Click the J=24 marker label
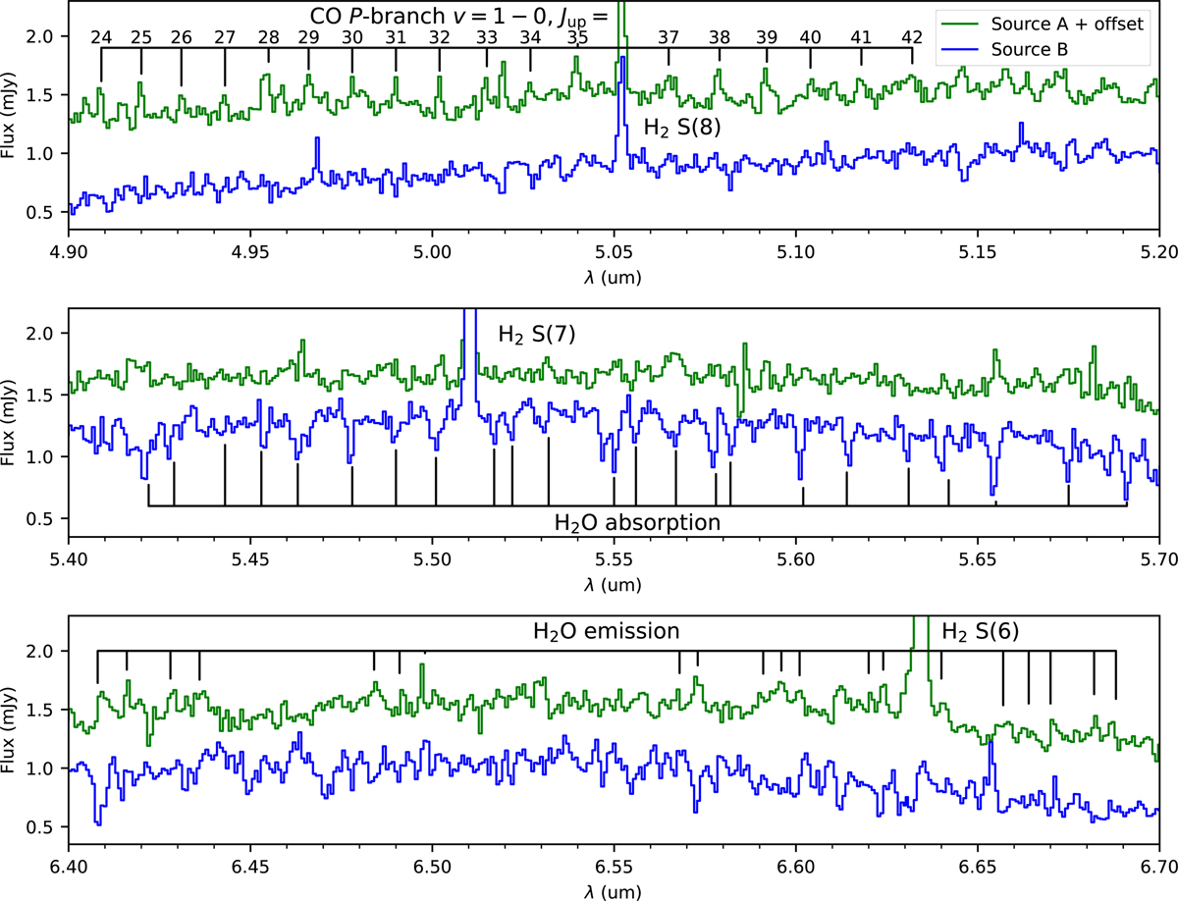 (x=101, y=37)
